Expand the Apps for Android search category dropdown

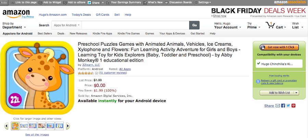point(67,25)
